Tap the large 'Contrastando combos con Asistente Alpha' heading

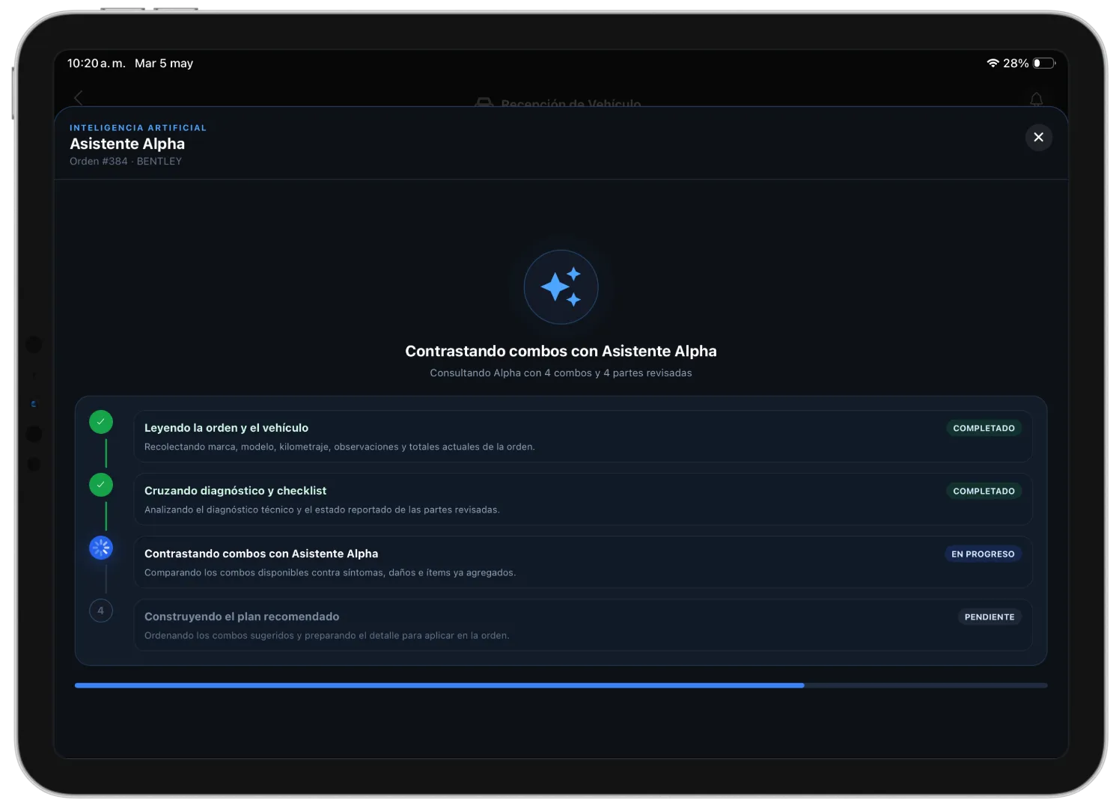pos(561,351)
